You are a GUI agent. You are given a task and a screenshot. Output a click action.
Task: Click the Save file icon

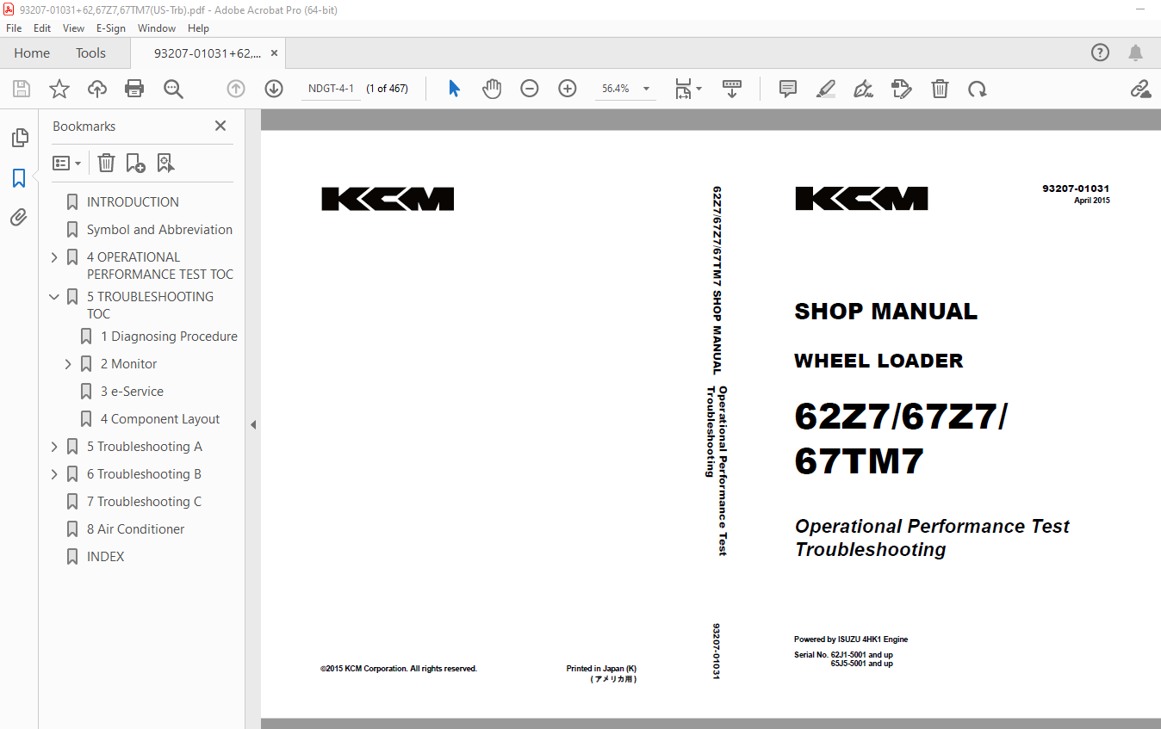[x=22, y=89]
